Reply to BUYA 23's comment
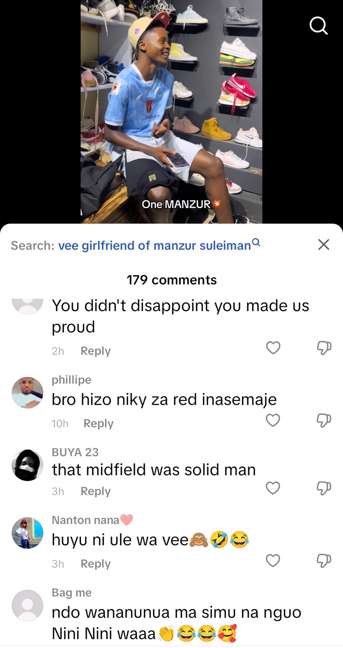Screen dimensions: 343x648 [x=95, y=491]
